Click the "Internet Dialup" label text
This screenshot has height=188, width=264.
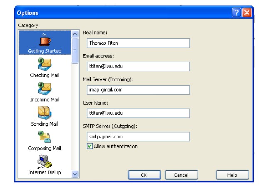tap(44, 172)
